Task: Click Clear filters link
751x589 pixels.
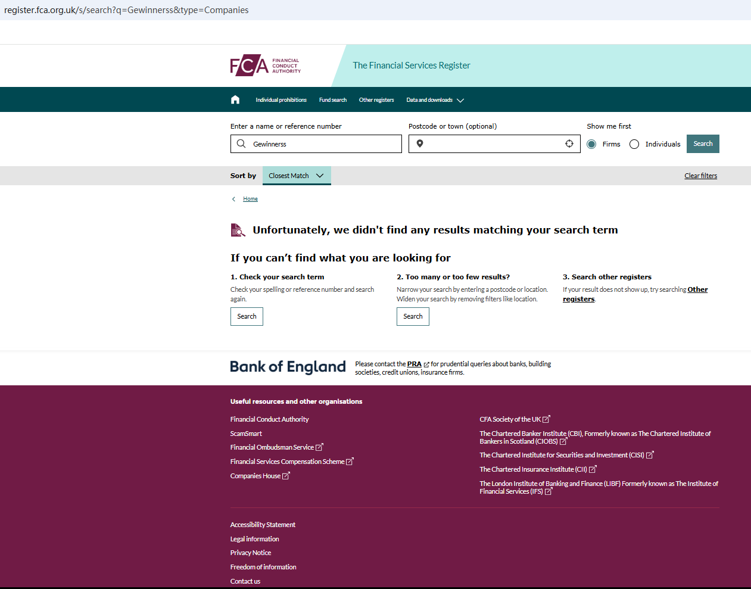Action: 700,176
